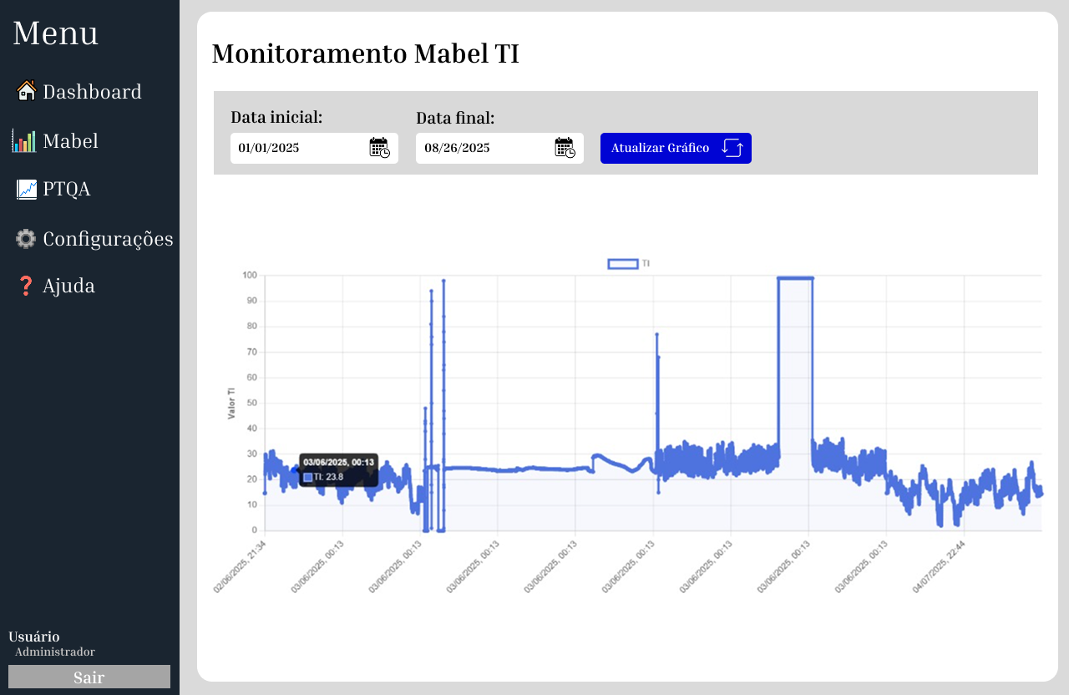Select the Mabel menu label

click(x=70, y=141)
